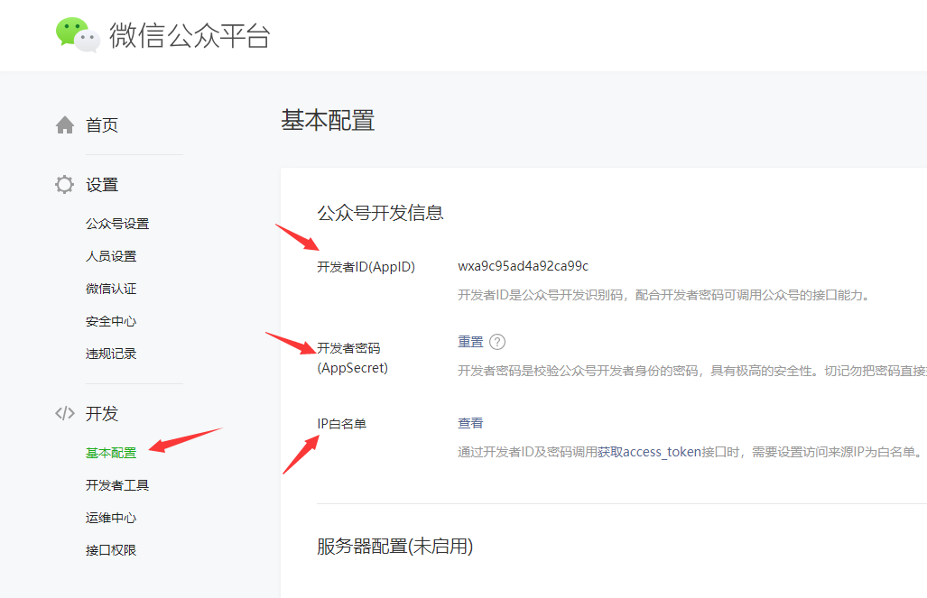The height and width of the screenshot is (598, 927).
Task: Go to 人员设置
Action: click(113, 255)
